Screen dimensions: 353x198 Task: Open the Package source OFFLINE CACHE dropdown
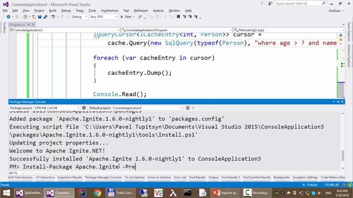[57, 108]
